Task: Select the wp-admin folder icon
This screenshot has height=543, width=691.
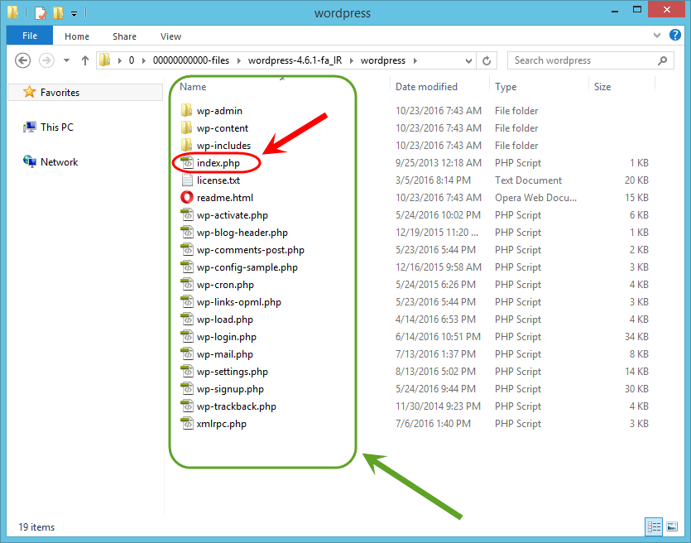Action: [186, 110]
